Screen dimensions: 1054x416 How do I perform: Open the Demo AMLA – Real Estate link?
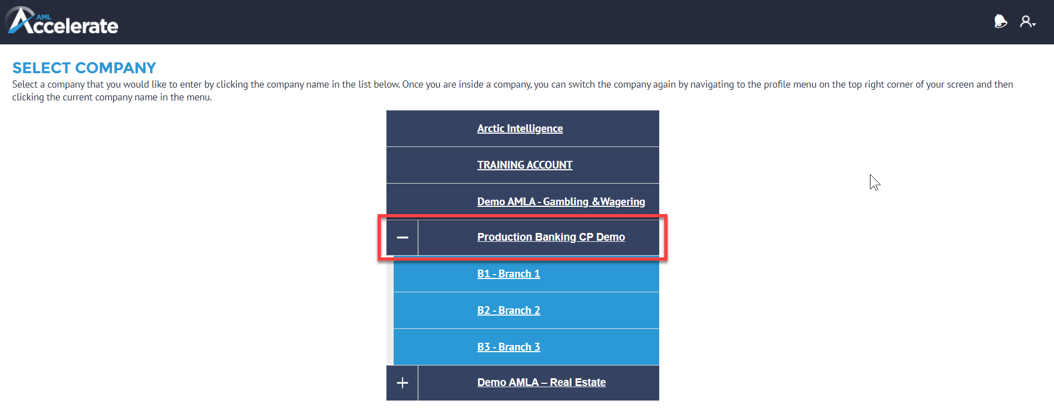click(542, 383)
